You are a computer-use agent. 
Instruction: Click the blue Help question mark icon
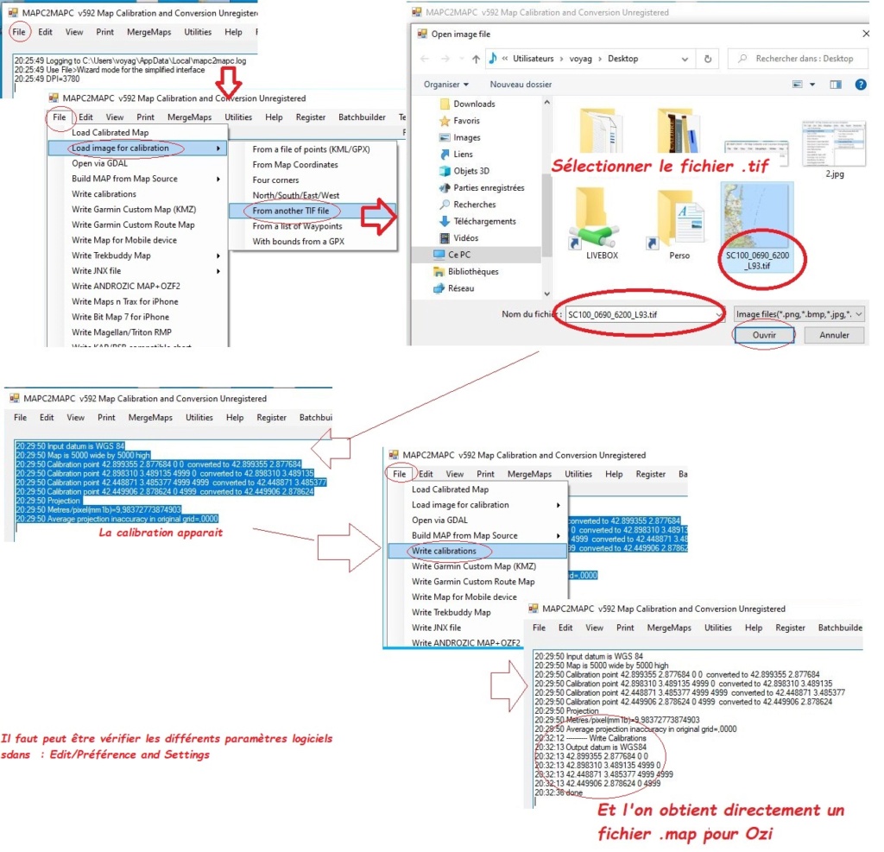(x=861, y=85)
